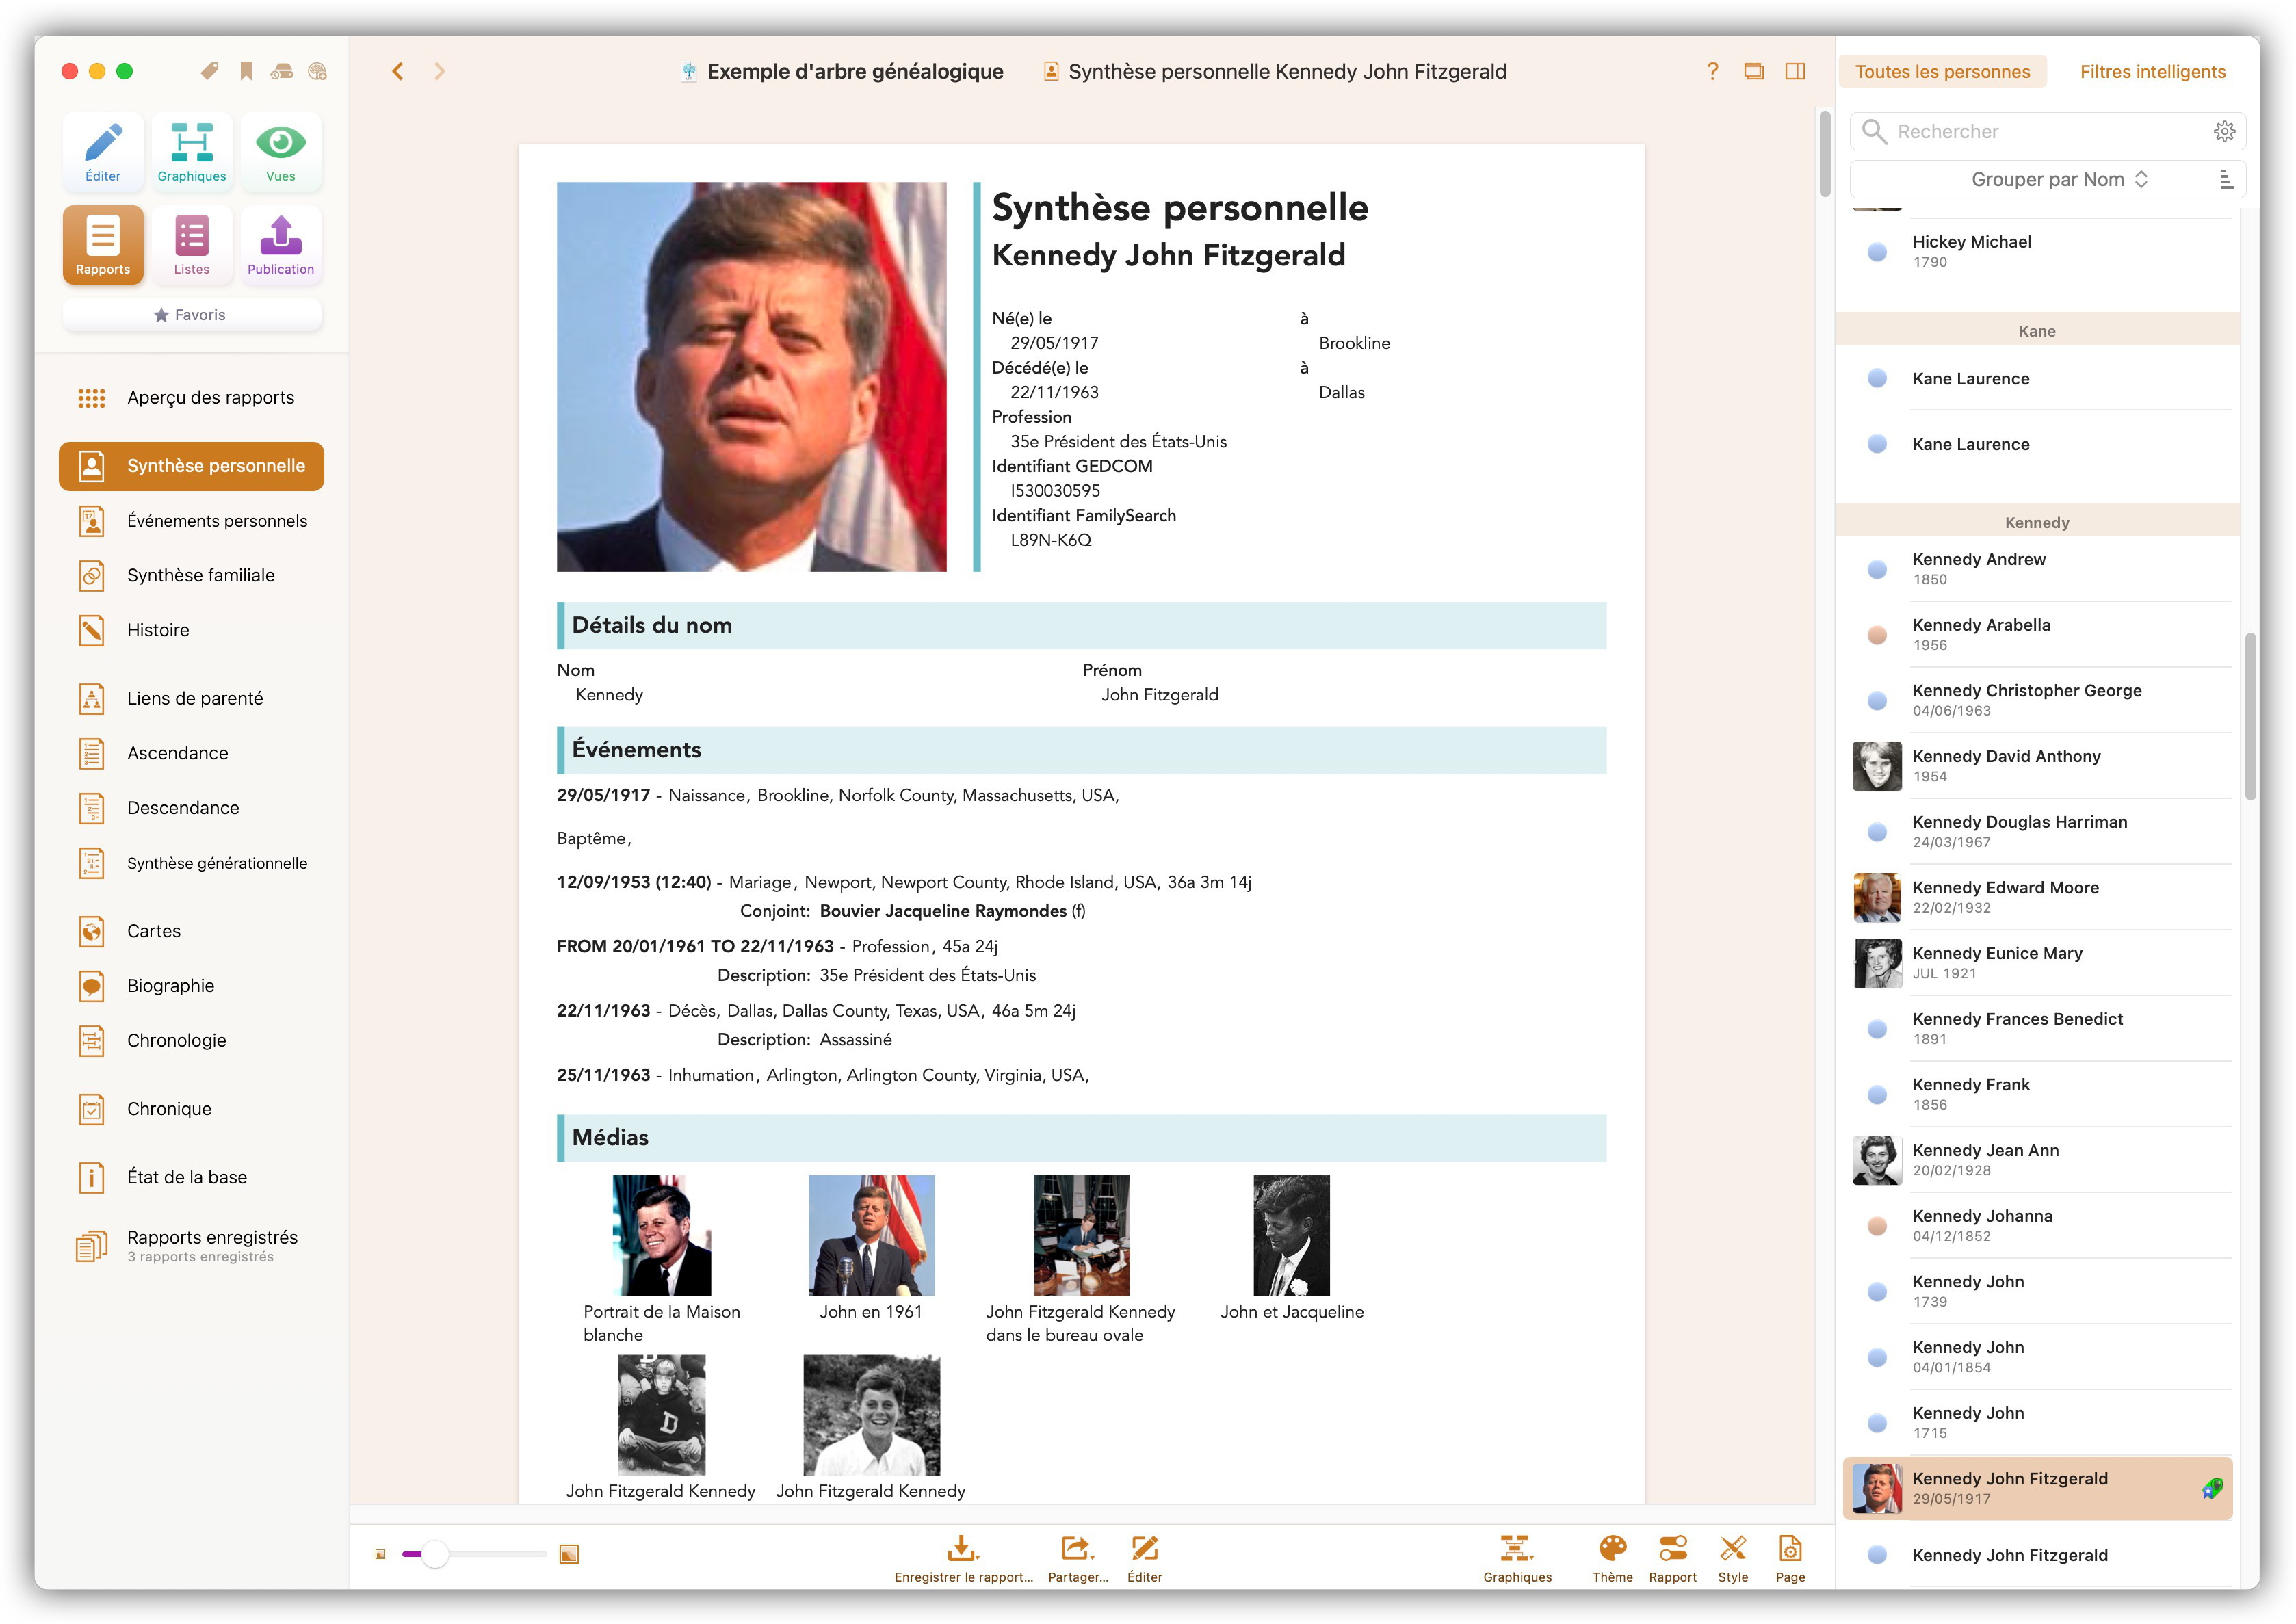Select the Histoire report

pyautogui.click(x=192, y=630)
